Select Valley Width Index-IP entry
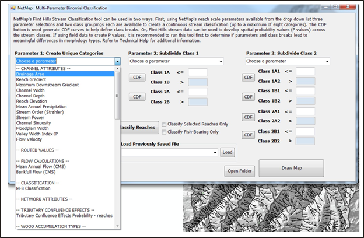The height and width of the screenshot is (238, 364). click(x=65, y=134)
